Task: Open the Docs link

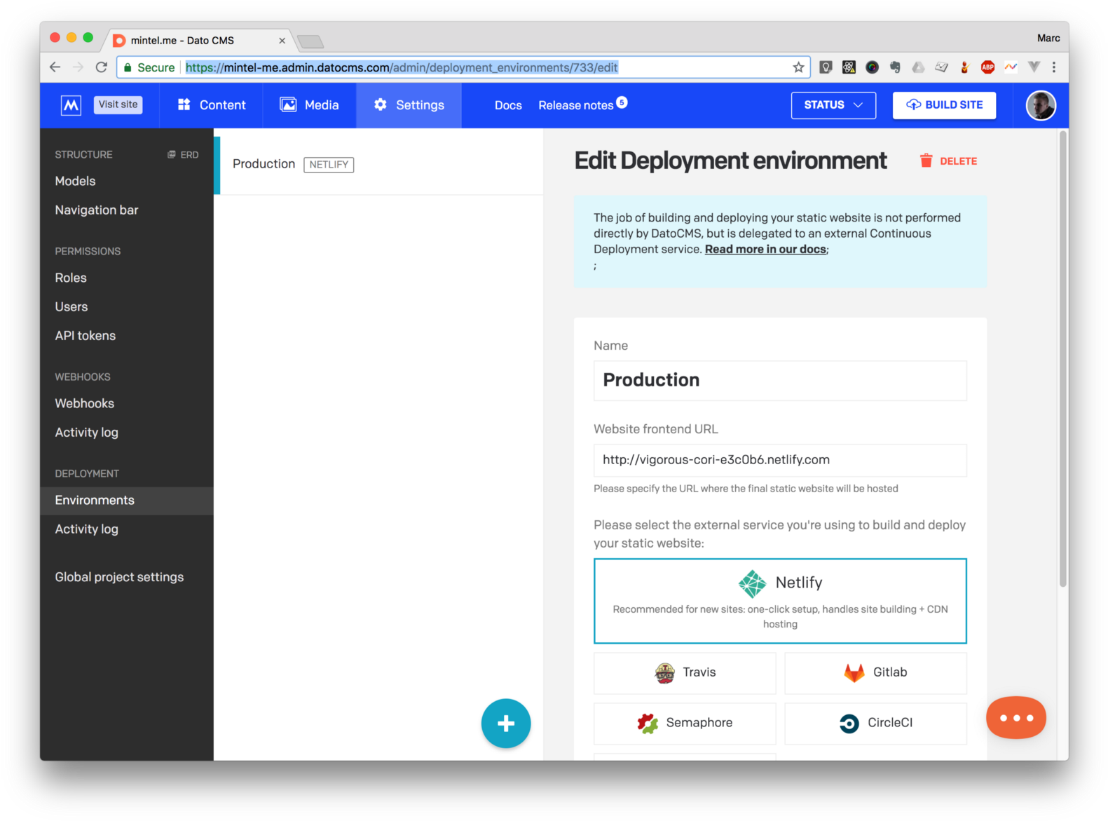Action: click(x=508, y=105)
